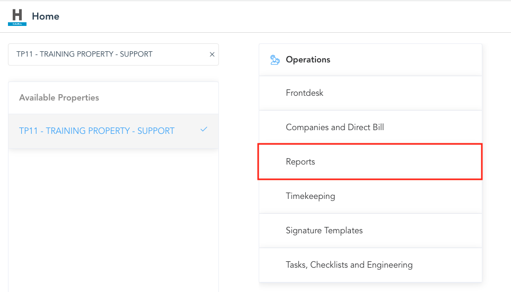Screen dimensions: 511x292
Task: Go to Timekeeping
Action: click(x=310, y=196)
